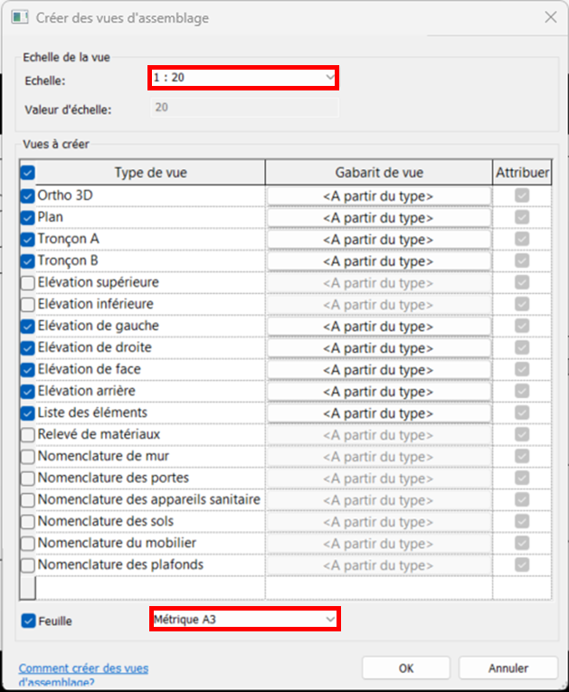Open view template for Elévation de face
The image size is (569, 692).
tap(378, 370)
